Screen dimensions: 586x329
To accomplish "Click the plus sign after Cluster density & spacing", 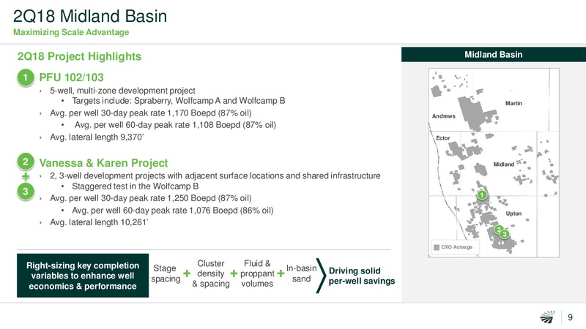I will pos(234,273).
